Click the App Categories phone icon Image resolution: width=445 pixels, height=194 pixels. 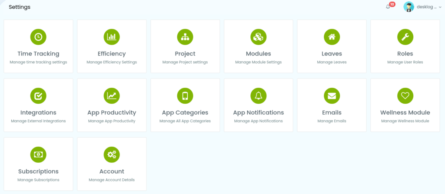185,96
